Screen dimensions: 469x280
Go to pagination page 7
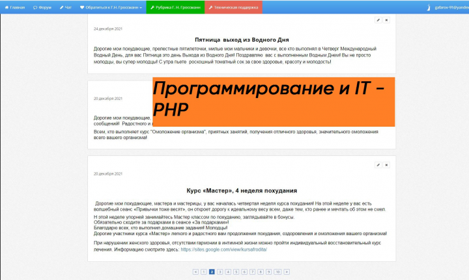[x=252, y=272]
